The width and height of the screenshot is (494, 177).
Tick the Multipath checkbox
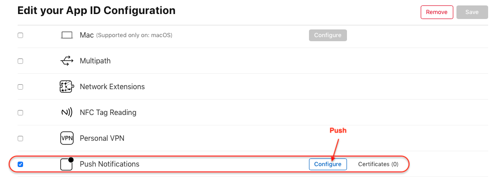(20, 61)
